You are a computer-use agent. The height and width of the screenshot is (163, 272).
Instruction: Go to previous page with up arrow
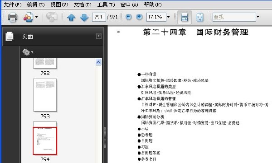pyautogui.click(x=71, y=17)
